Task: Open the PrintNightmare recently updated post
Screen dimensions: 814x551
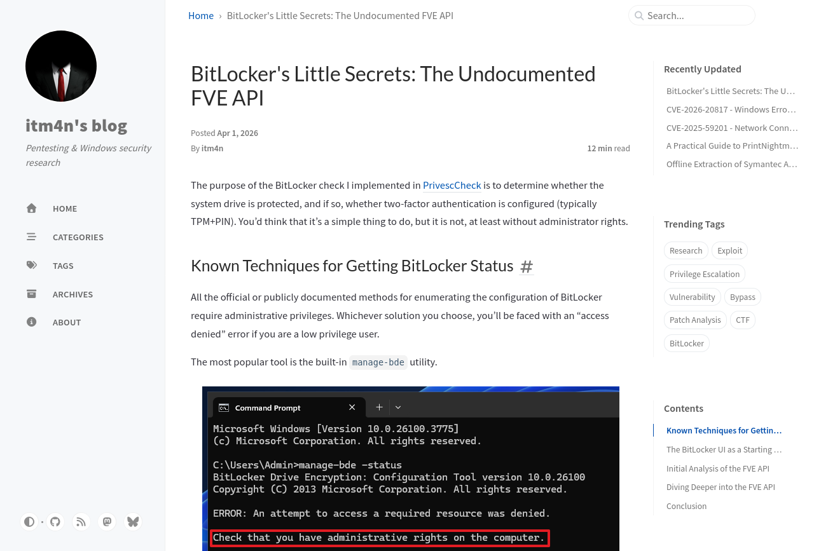Action: (731, 146)
